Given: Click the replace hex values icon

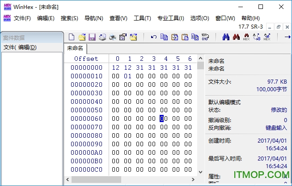Looking at the screenshot, I should (267, 37).
